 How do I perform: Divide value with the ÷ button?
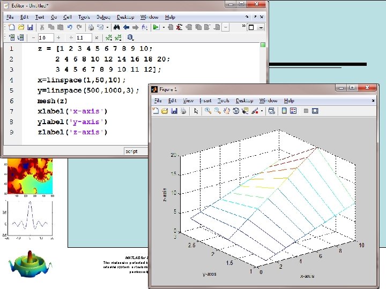click(x=71, y=37)
